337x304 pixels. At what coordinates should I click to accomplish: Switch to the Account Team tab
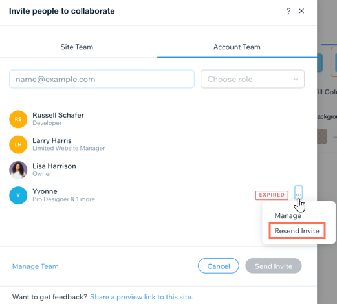[237, 47]
